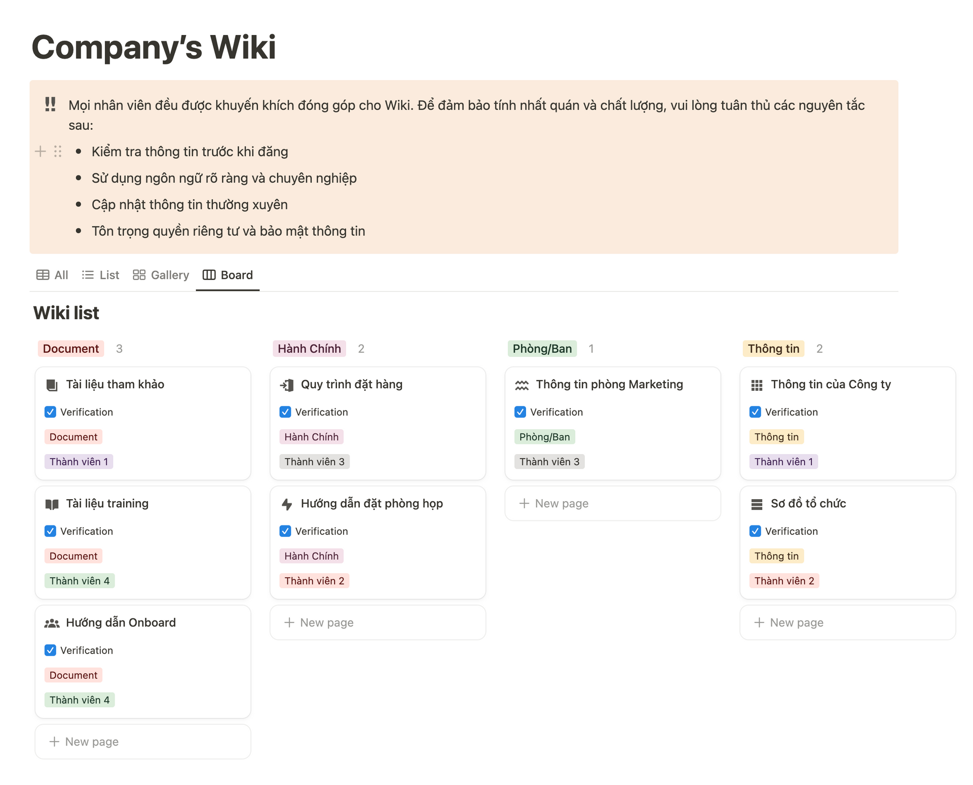Click the open book icon on Tài liệu training

tap(52, 503)
